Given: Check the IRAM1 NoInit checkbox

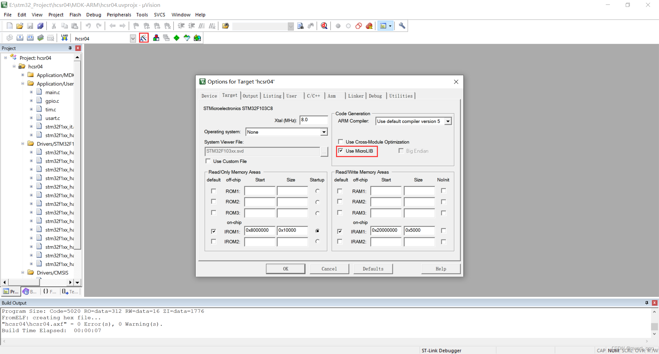Looking at the screenshot, I should pos(443,231).
